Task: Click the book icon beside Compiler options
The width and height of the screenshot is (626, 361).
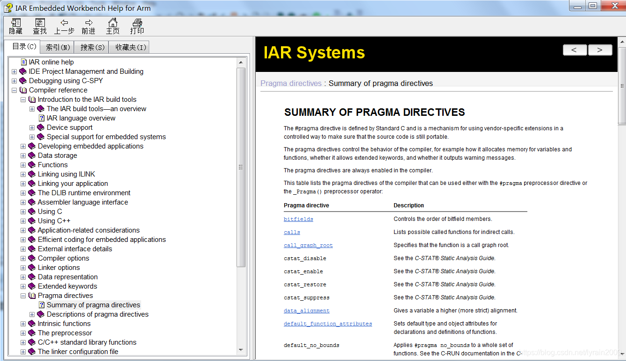Action: coord(32,258)
